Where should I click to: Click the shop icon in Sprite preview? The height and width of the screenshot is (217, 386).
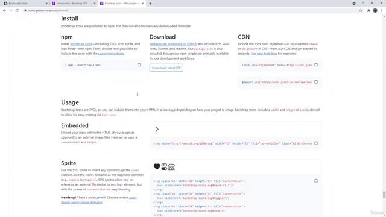pos(171,167)
